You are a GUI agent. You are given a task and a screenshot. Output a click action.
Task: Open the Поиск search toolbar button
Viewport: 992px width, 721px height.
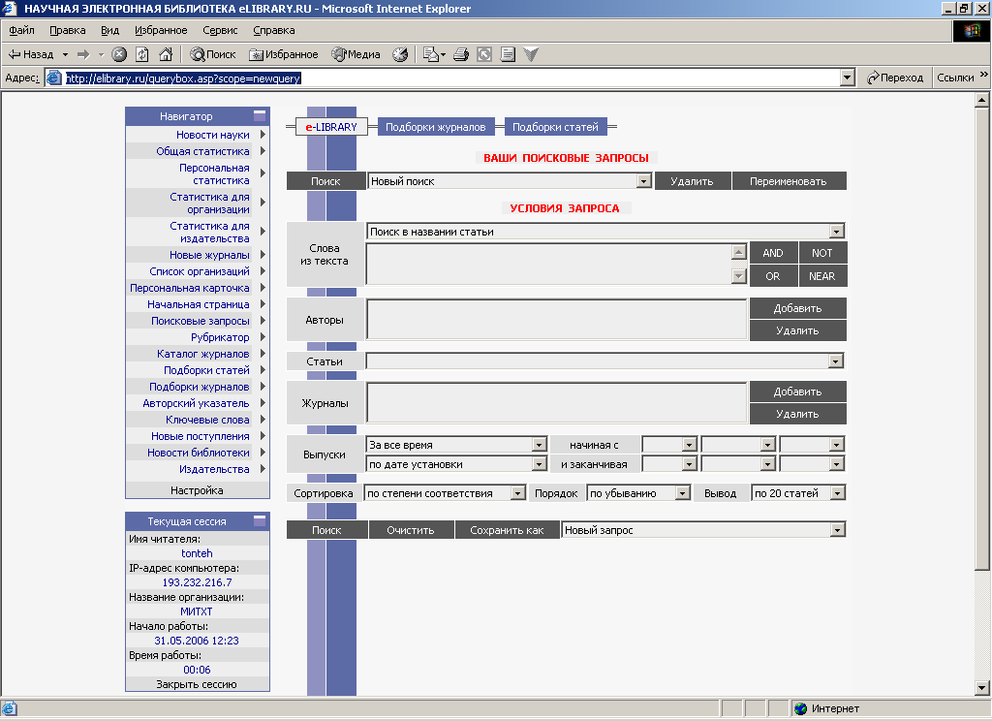[212, 54]
